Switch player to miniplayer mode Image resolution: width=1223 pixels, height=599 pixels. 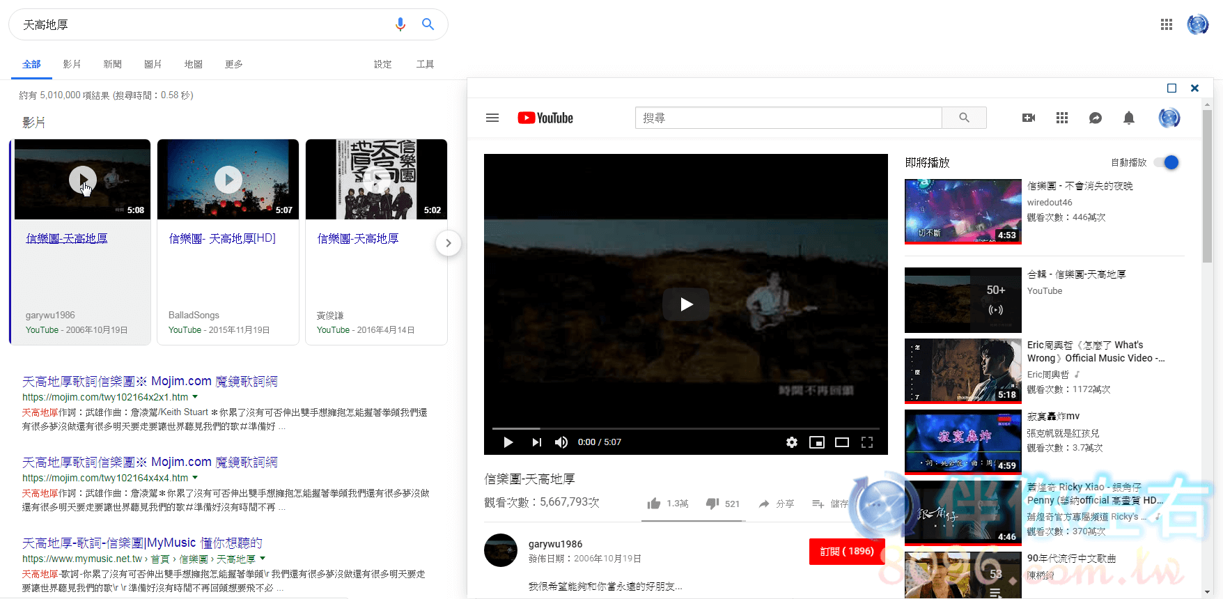[817, 442]
